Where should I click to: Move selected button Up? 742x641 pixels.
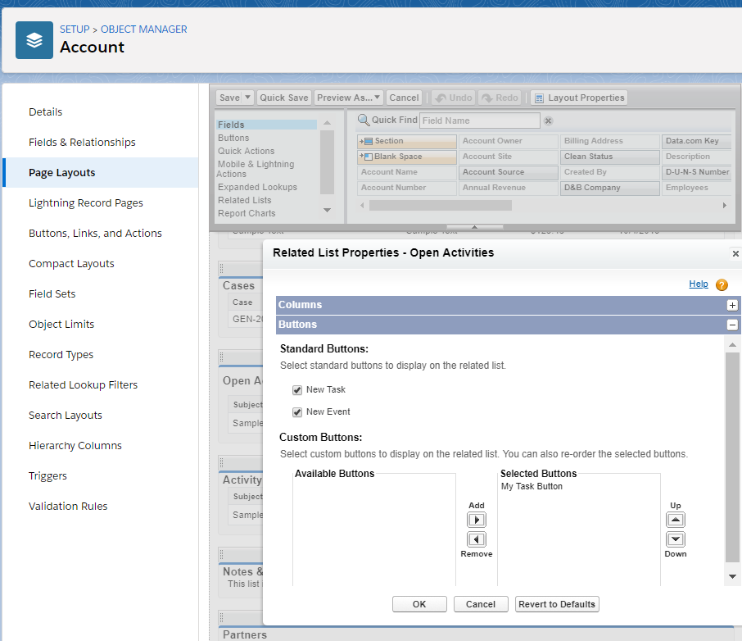676,520
